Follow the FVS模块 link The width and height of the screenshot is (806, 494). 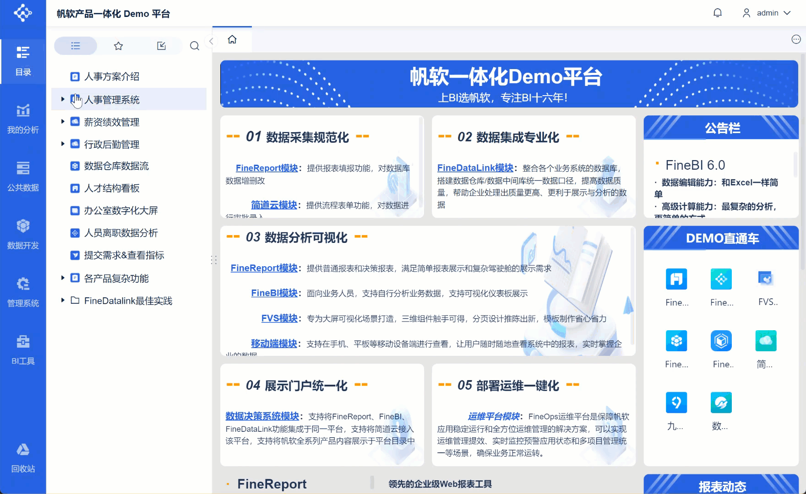click(279, 318)
